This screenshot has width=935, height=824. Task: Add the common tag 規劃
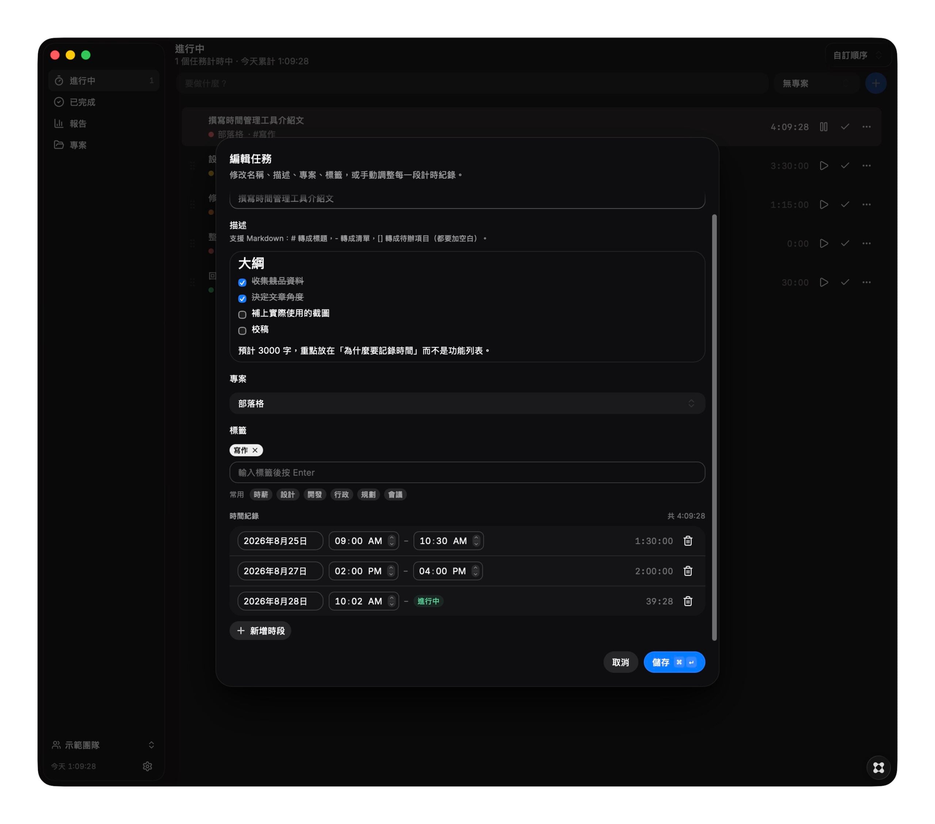click(368, 494)
